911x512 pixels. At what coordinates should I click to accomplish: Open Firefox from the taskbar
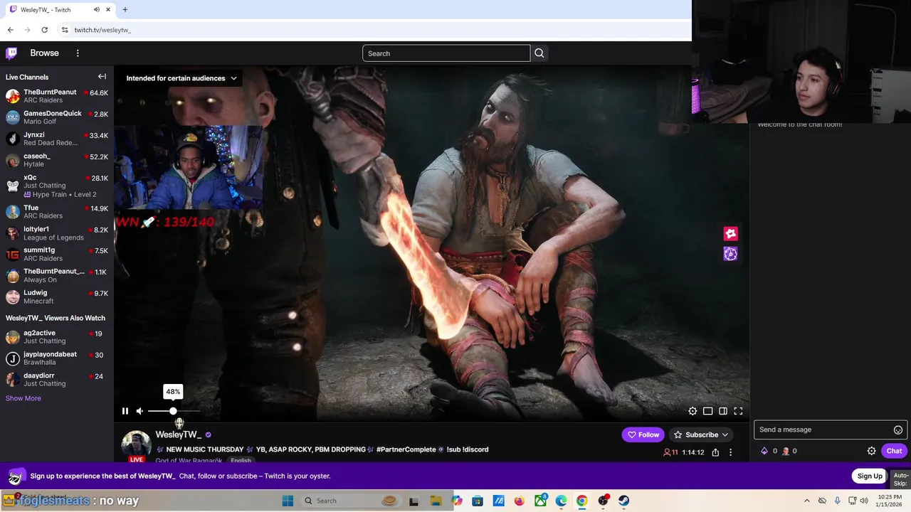click(519, 501)
